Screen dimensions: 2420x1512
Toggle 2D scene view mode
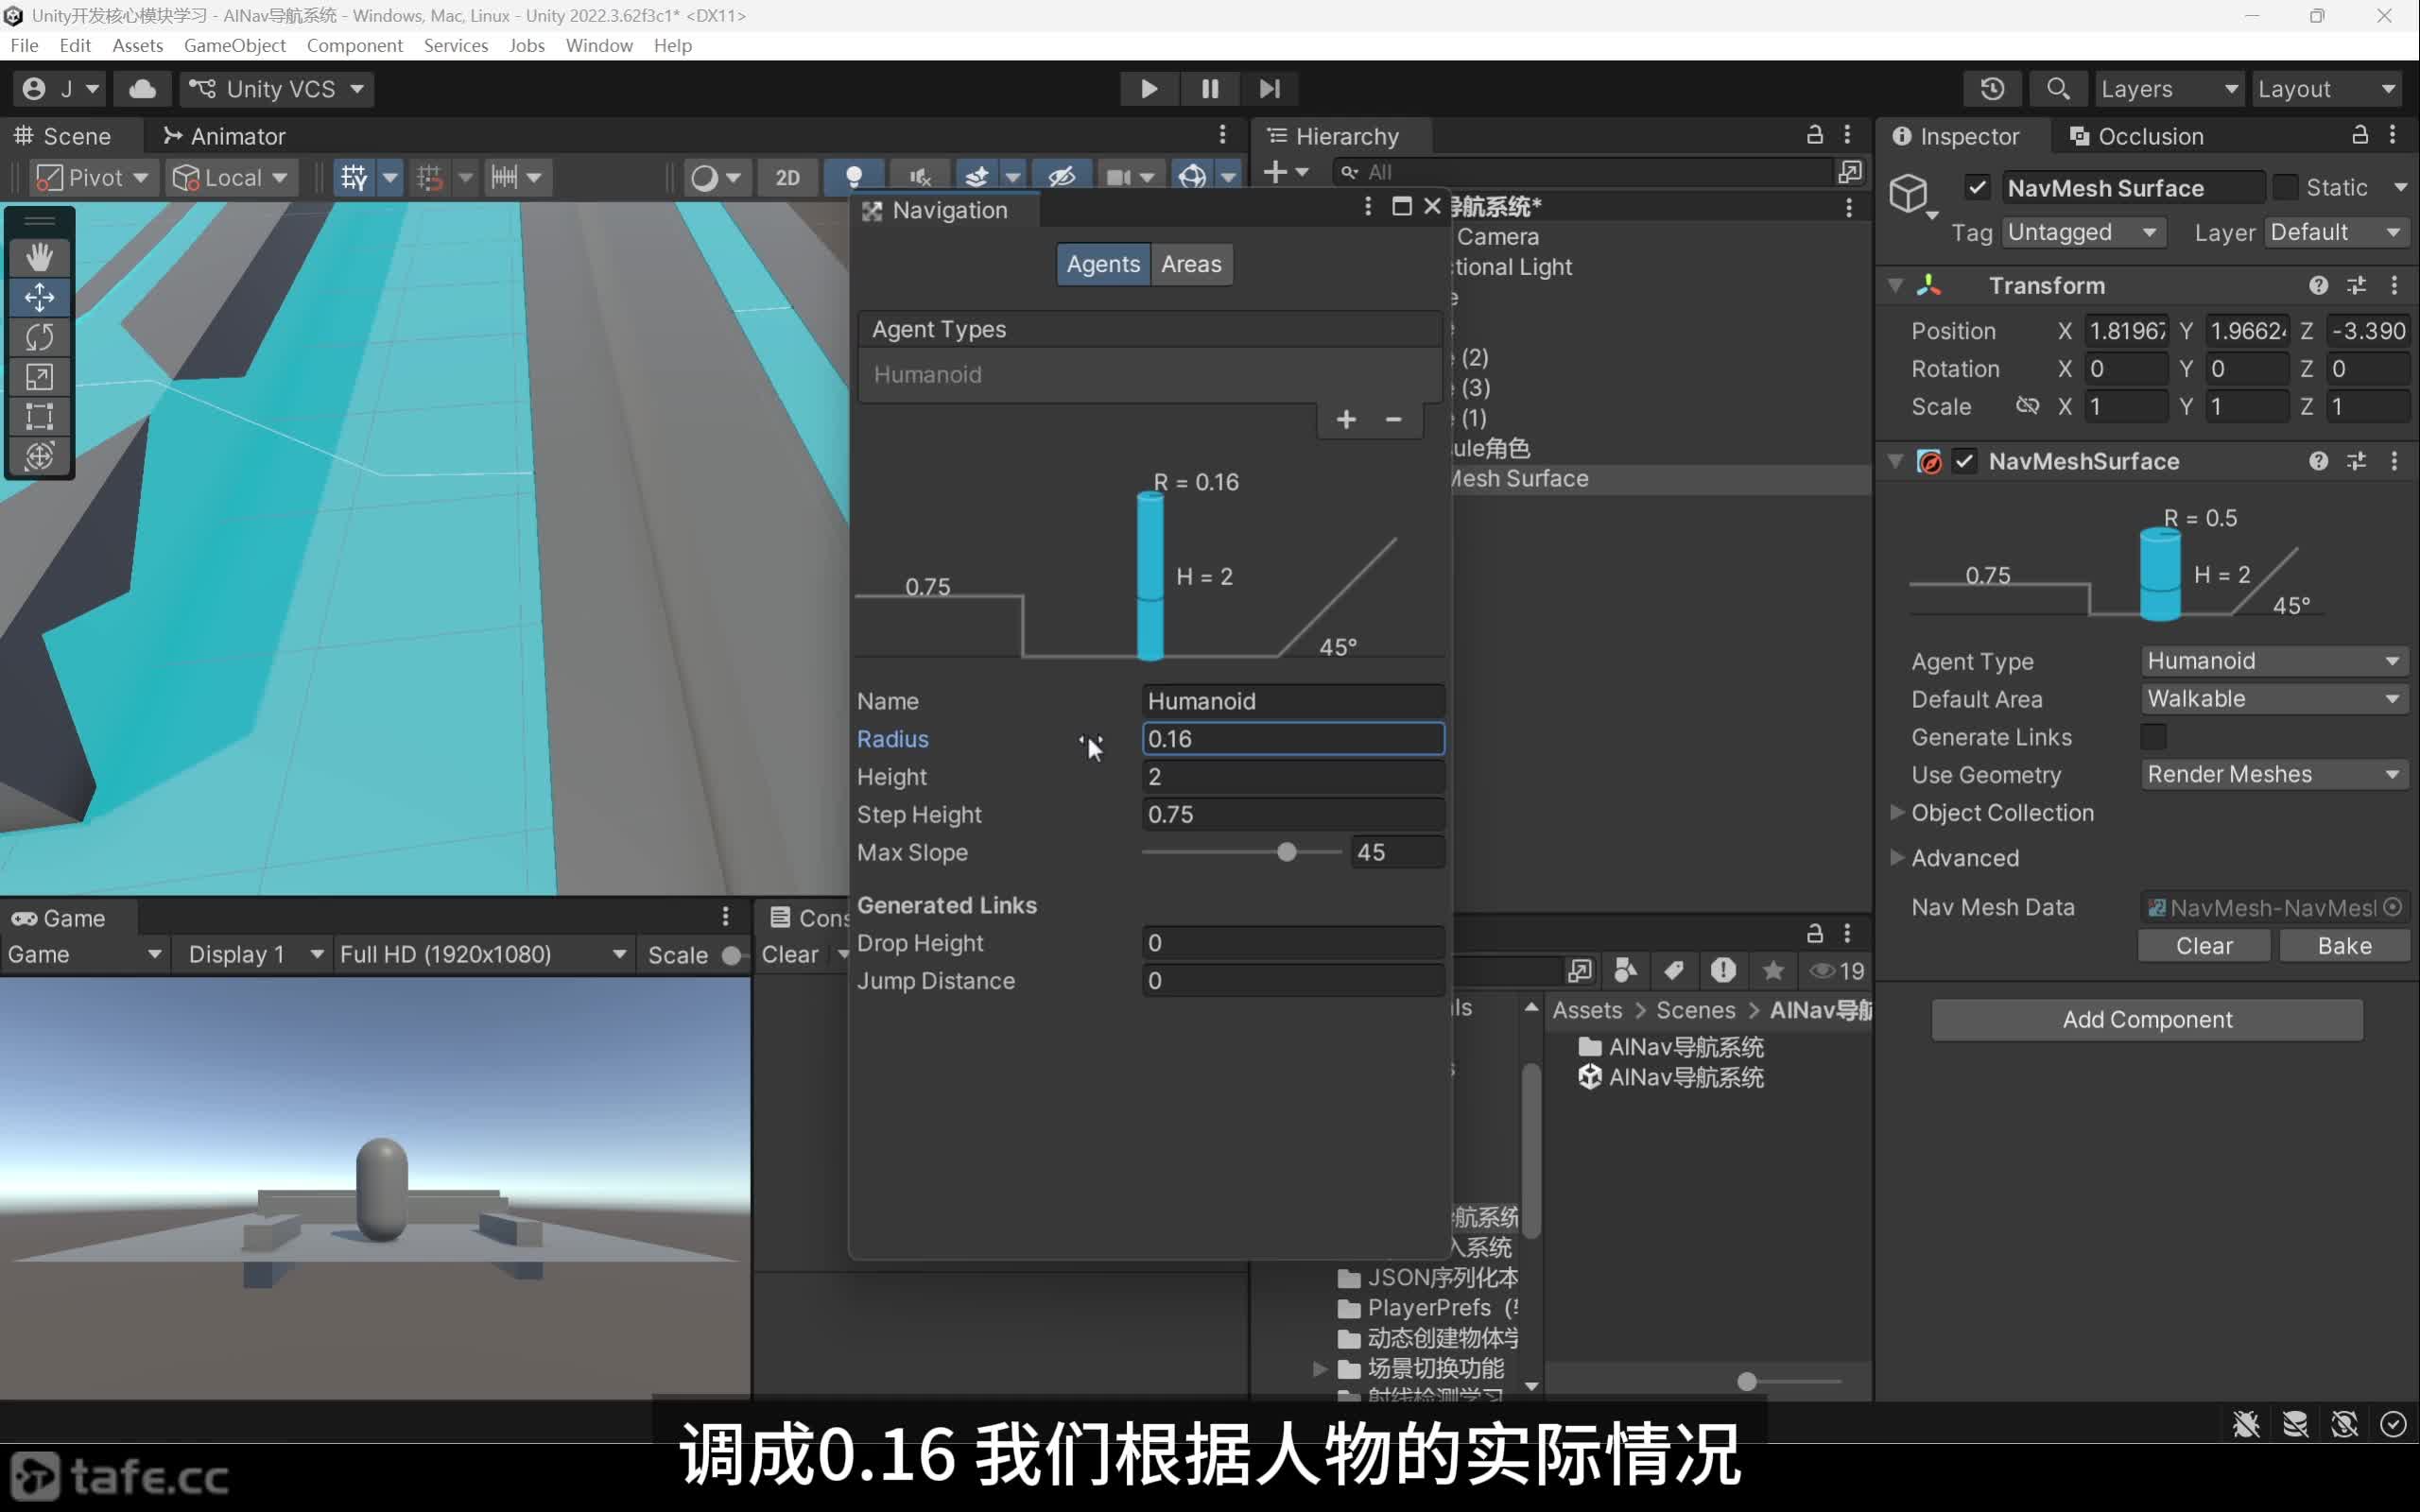tap(788, 178)
